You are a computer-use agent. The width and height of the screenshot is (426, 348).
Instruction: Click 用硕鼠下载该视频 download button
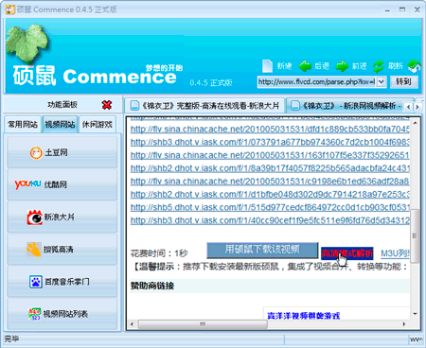point(262,250)
